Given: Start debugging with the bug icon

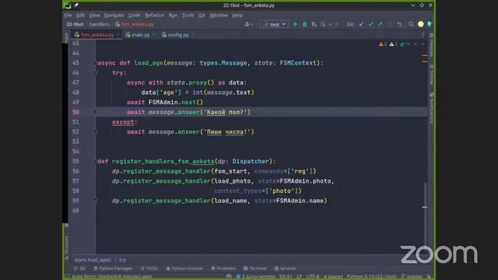Looking at the screenshot, I should (x=304, y=24).
